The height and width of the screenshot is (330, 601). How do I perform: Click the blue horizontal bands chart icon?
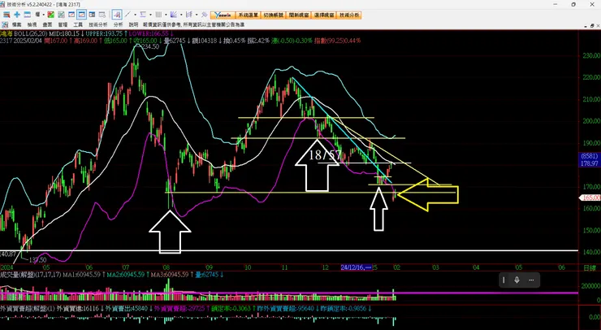tap(28, 15)
